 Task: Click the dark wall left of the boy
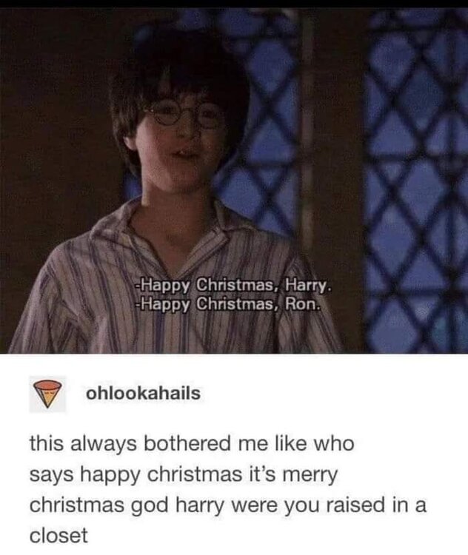coord(53,124)
